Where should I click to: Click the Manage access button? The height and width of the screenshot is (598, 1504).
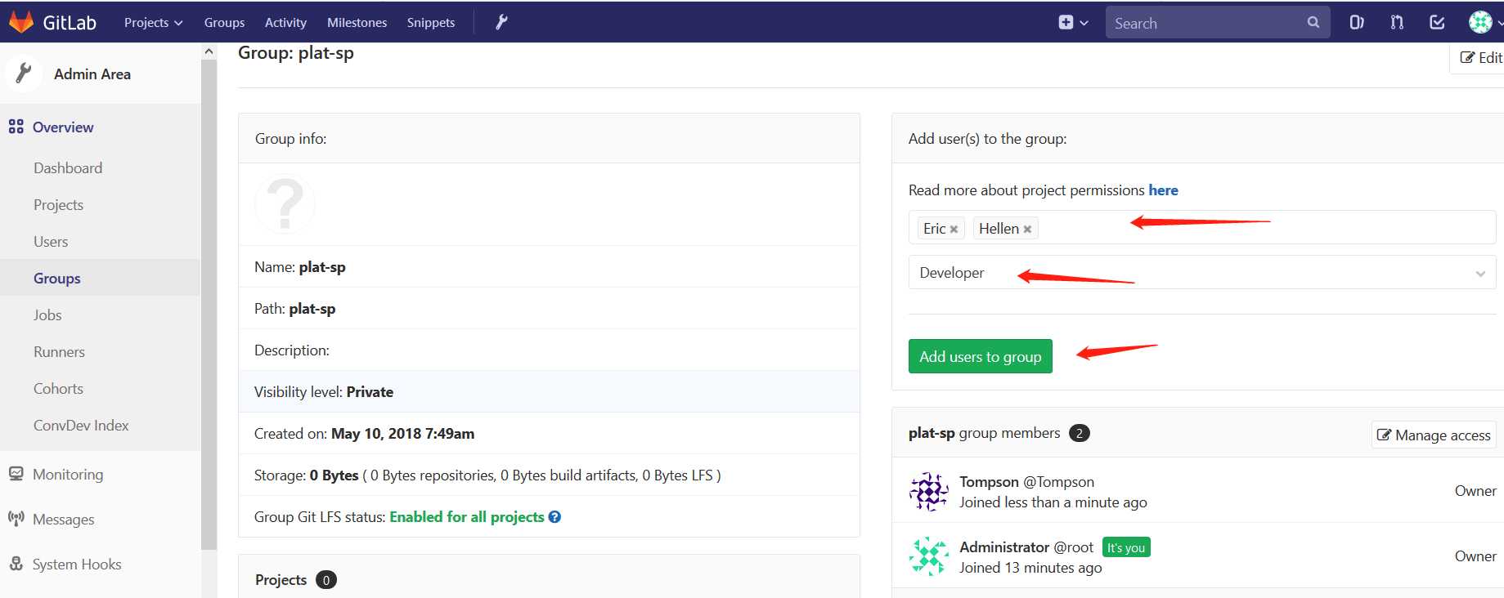1434,435
